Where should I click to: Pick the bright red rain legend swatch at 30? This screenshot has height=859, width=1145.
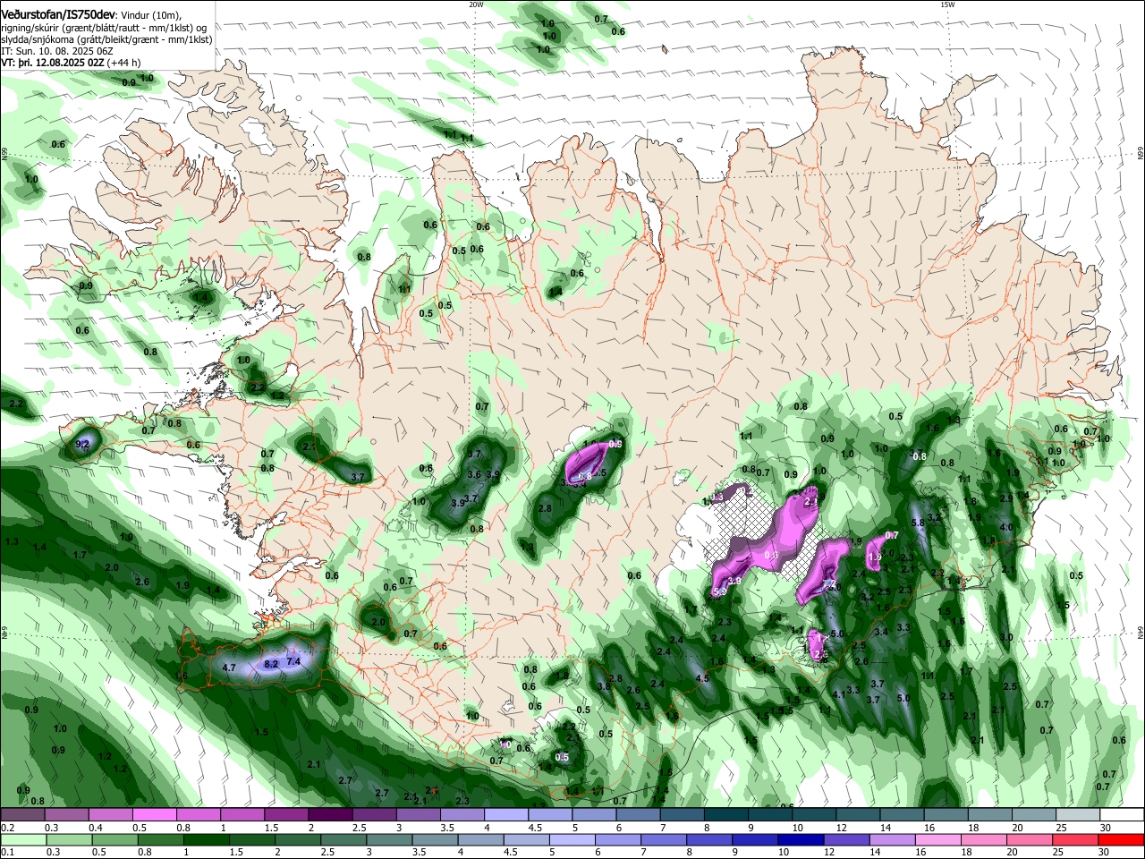click(1122, 839)
